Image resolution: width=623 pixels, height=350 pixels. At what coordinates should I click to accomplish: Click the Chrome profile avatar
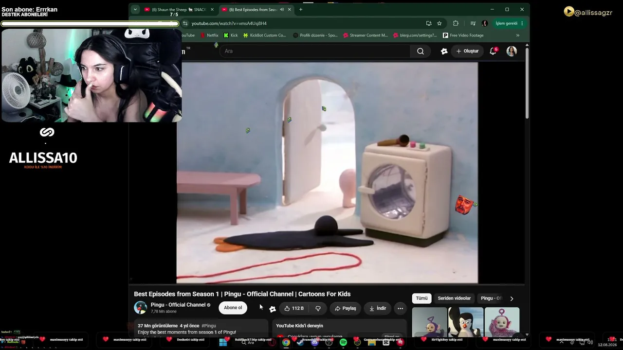point(485,23)
